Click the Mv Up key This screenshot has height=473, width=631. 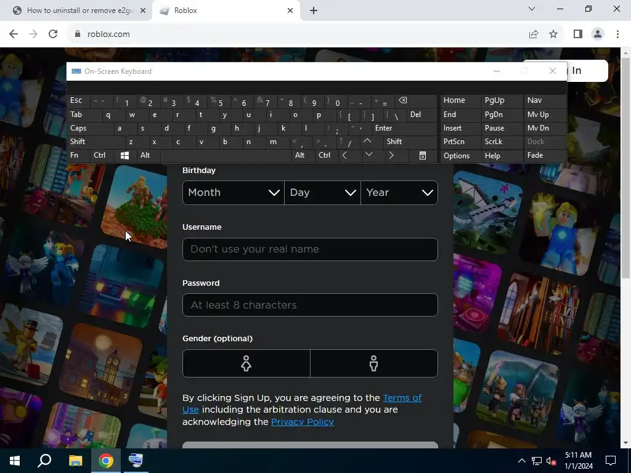click(x=545, y=115)
